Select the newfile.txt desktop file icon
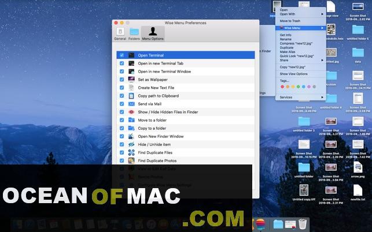Image resolution: width=372 pixels, height=232 pixels. tap(358, 190)
